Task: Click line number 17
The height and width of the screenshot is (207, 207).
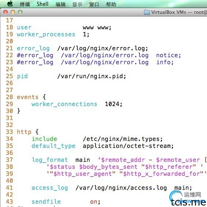Action: point(9,21)
